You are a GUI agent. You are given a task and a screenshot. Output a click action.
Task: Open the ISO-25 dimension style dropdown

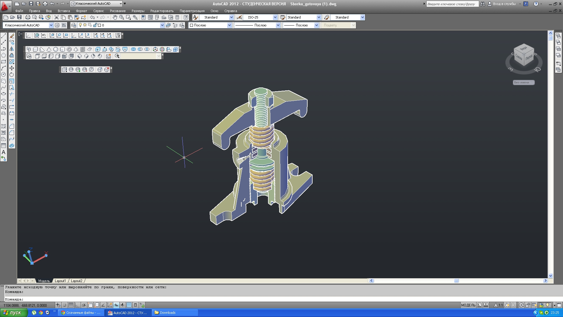(275, 17)
